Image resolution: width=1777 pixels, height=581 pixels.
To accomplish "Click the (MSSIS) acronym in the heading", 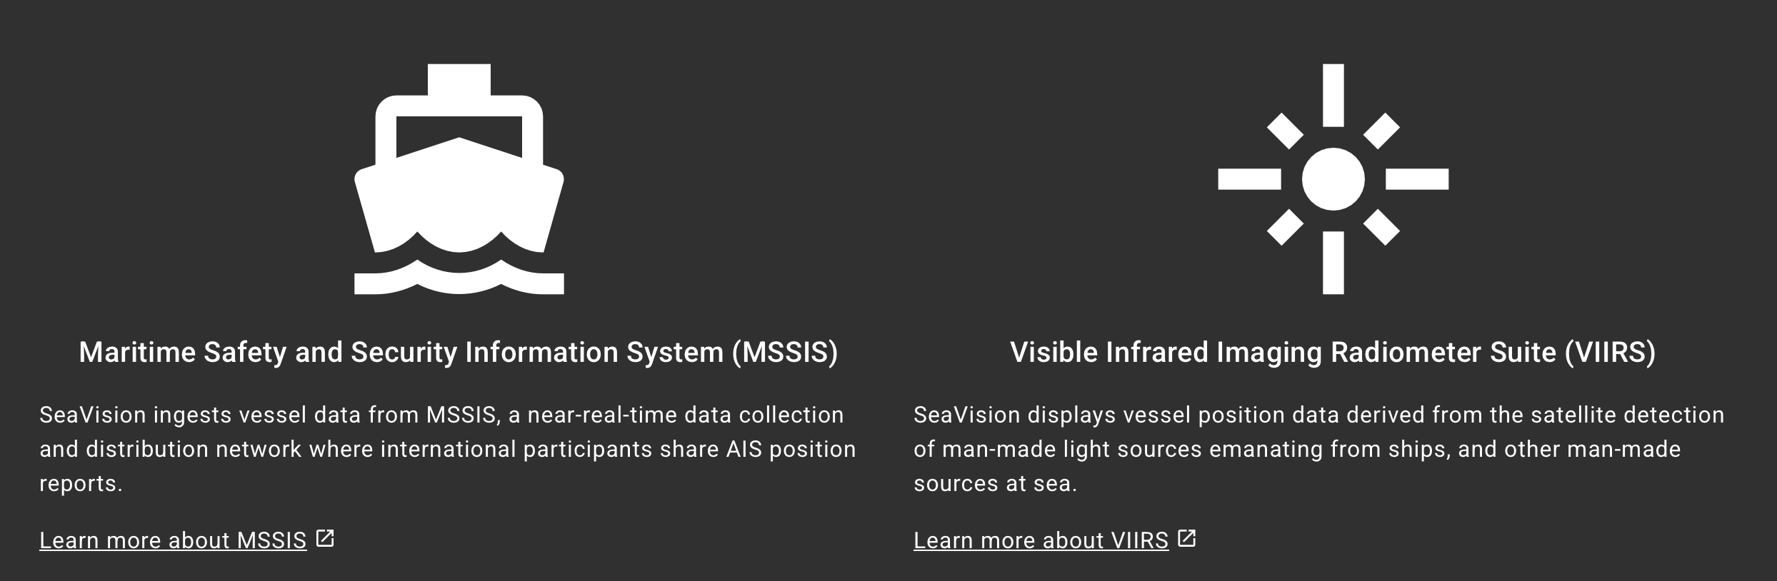I will (785, 353).
